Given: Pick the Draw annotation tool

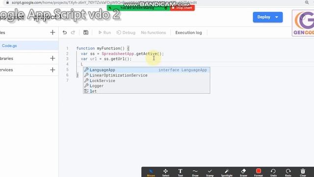Looking at the screenshot, I should click(x=195, y=173).
